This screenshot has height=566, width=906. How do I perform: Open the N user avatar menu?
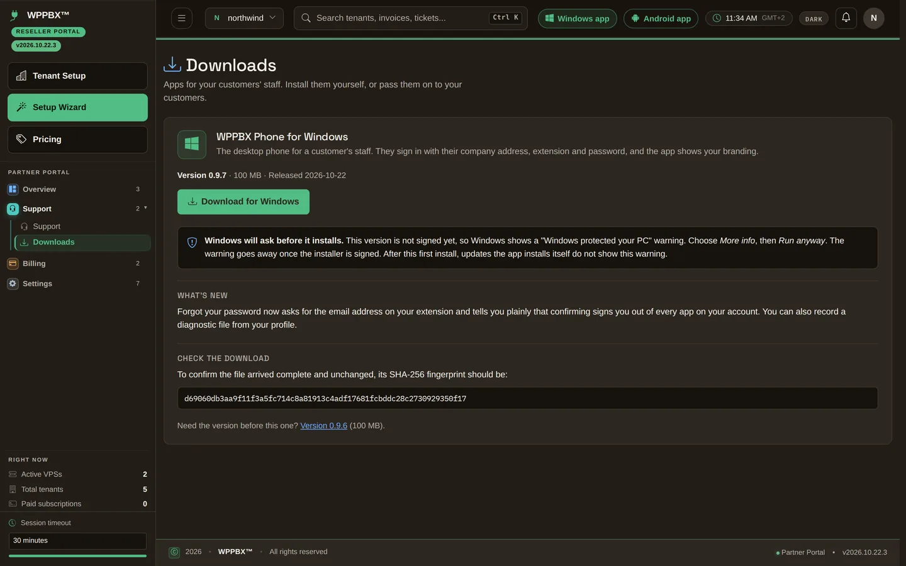click(x=873, y=18)
